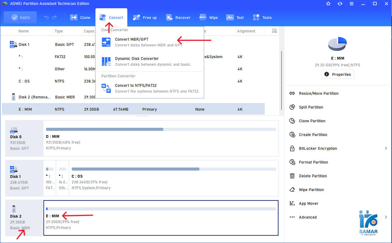392x243 pixels.
Task: Click the refresh icon in title bar
Action: point(340,4)
